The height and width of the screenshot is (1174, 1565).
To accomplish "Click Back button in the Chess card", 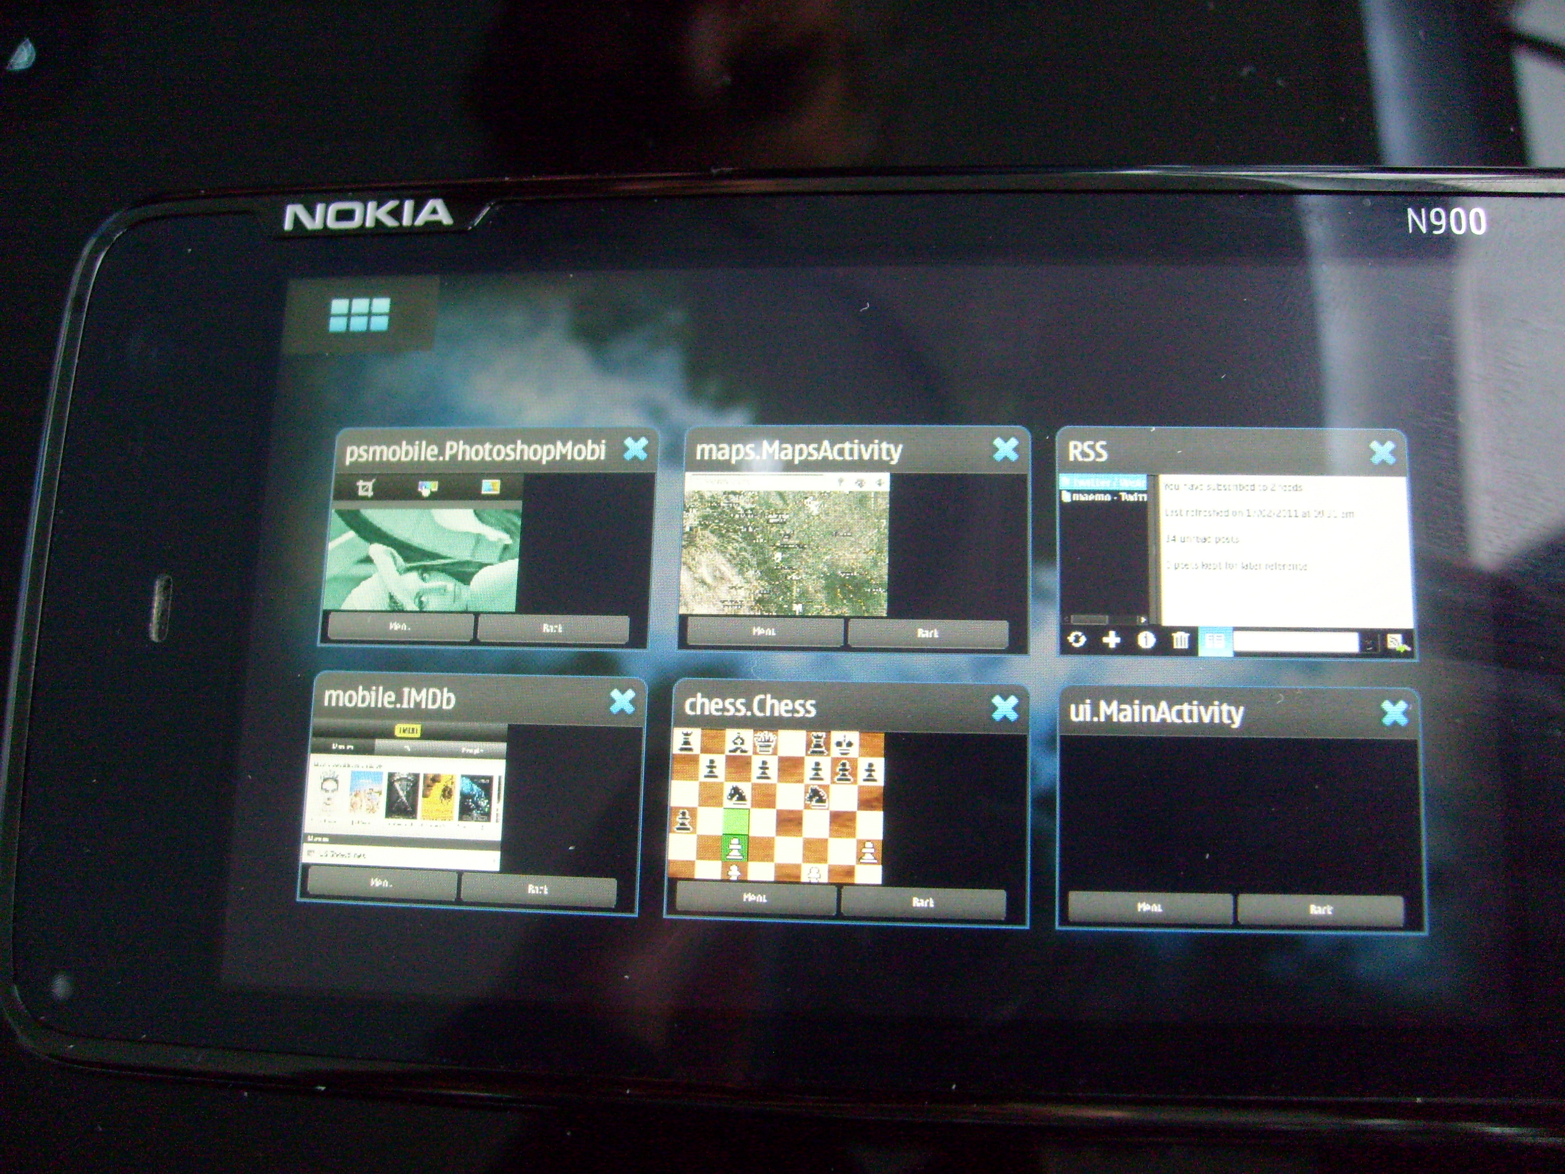I will (923, 902).
